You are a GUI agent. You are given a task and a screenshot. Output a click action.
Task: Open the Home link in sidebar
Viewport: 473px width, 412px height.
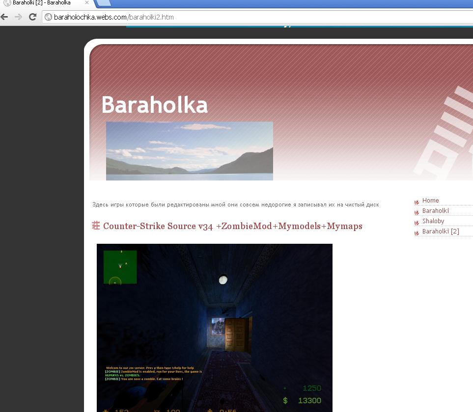[430, 200]
